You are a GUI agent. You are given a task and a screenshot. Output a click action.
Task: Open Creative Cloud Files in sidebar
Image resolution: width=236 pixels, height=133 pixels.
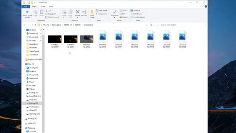34,59
